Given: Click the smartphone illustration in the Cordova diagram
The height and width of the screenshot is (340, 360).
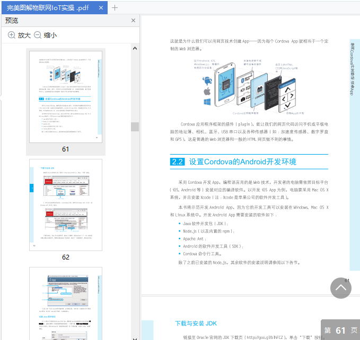Looking at the screenshot, I should (x=225, y=84).
